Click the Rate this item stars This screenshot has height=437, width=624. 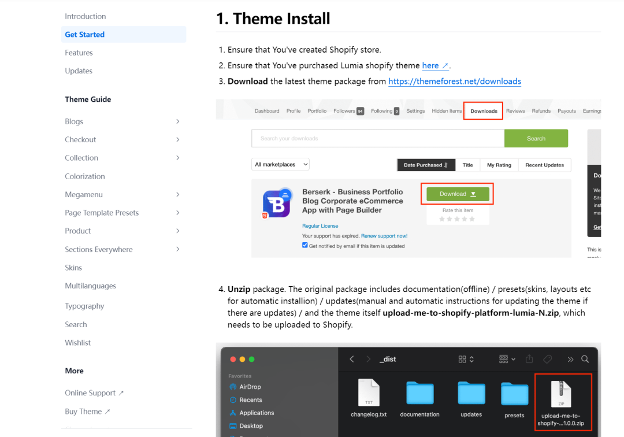click(457, 219)
